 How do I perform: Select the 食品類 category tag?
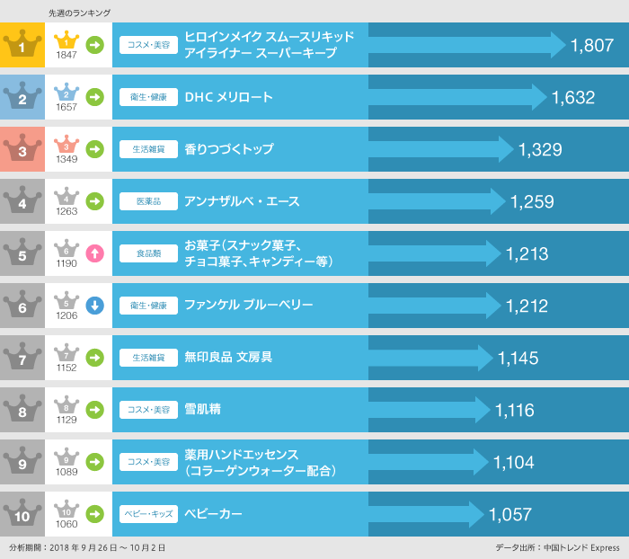tap(147, 253)
